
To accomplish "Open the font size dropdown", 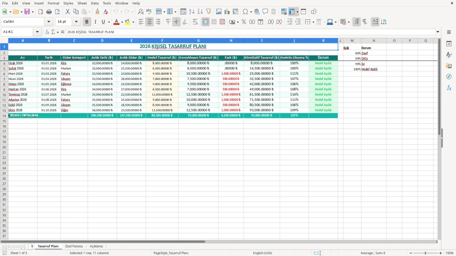I will [76, 22].
